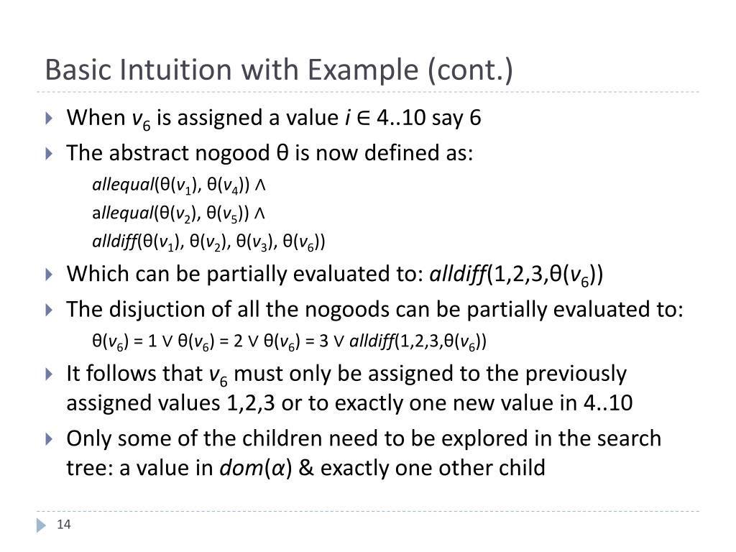Click the blue triangle beside slide number 14
The image size is (736, 552).
pyautogui.click(x=41, y=525)
